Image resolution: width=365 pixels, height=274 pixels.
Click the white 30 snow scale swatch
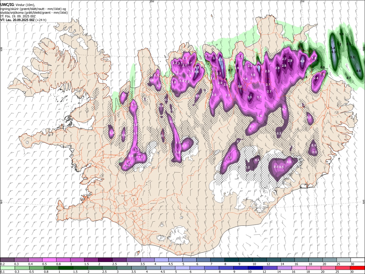(358, 260)
